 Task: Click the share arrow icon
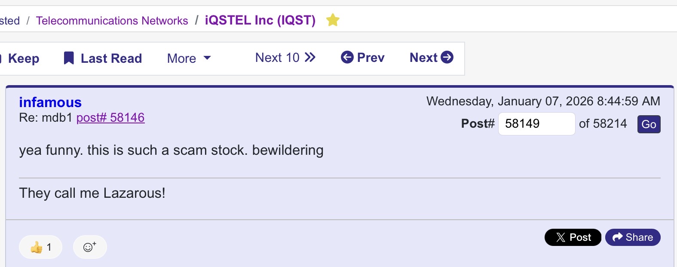pyautogui.click(x=618, y=237)
